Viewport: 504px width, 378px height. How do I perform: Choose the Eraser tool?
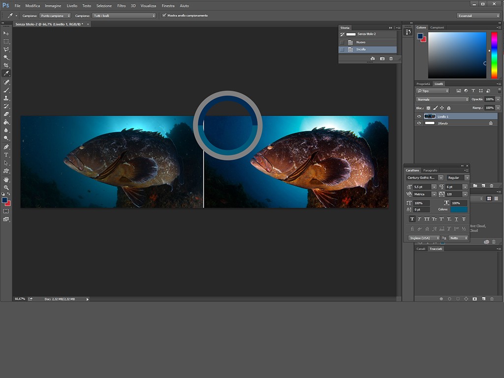[x=6, y=114]
